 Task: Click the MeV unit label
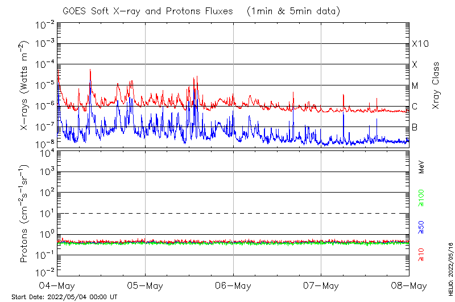coord(421,166)
